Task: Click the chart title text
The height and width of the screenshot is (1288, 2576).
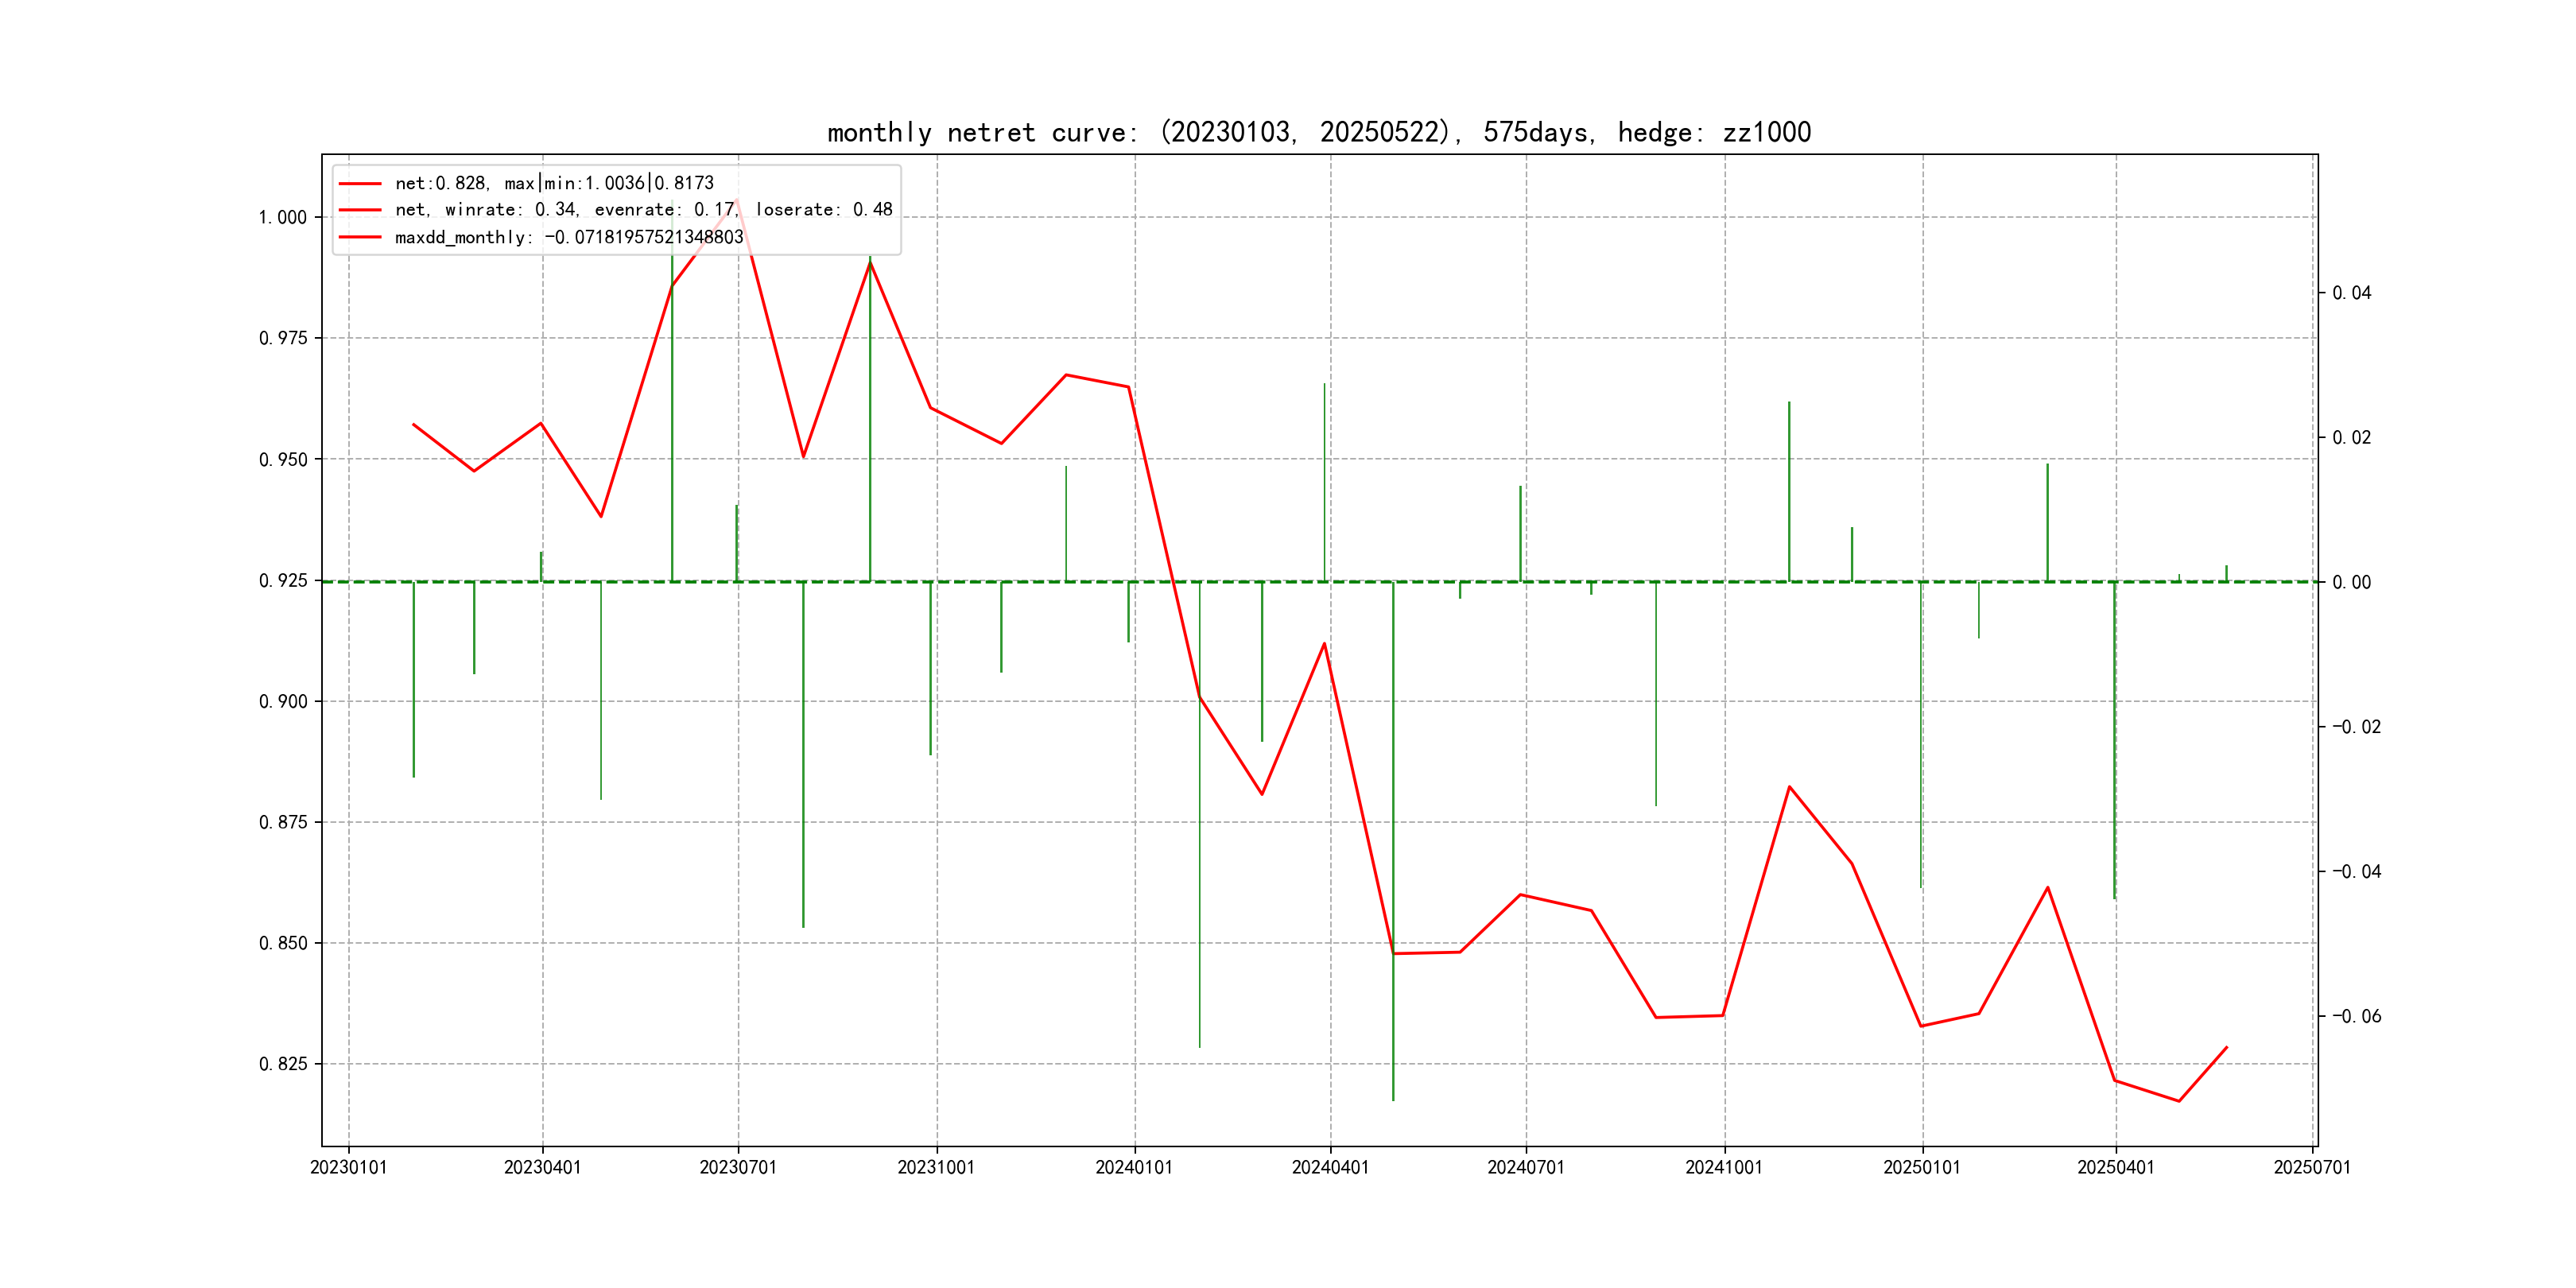Action: pyautogui.click(x=1318, y=132)
